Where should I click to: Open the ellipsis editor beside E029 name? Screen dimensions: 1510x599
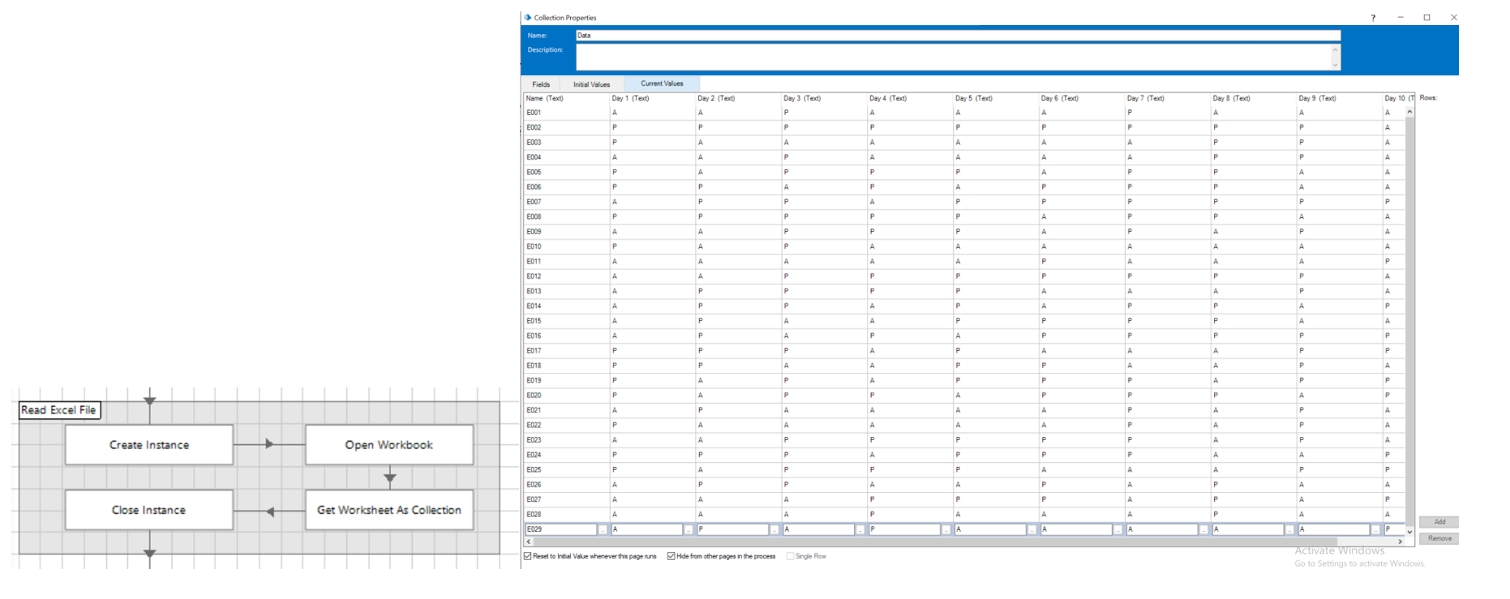[603, 530]
